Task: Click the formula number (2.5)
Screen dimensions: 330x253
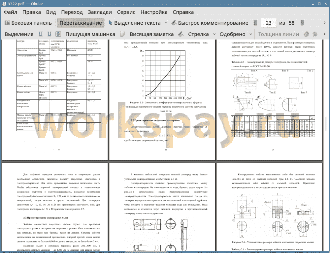Action: click(x=205, y=136)
